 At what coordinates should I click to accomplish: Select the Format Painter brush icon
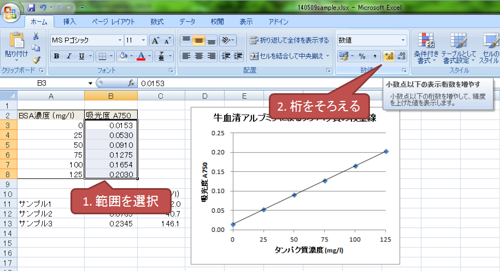[36, 60]
